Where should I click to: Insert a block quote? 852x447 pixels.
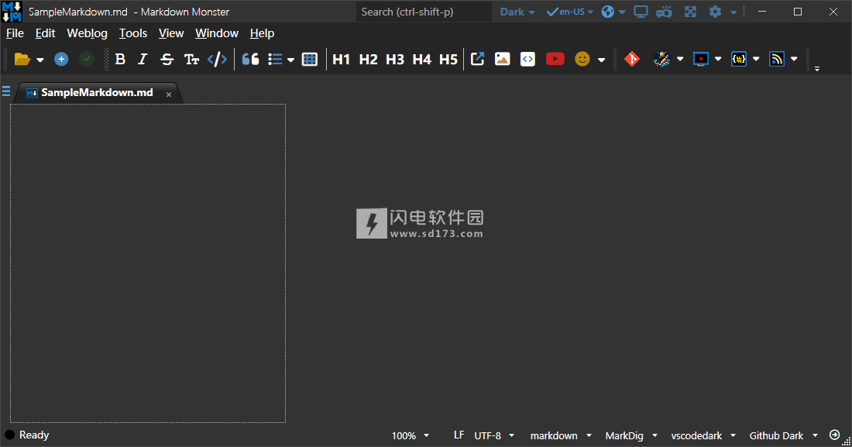[250, 59]
